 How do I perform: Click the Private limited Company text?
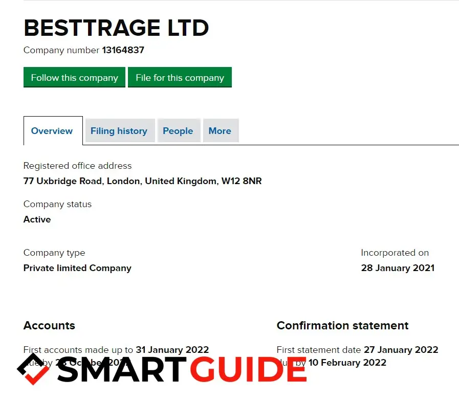(x=77, y=268)
